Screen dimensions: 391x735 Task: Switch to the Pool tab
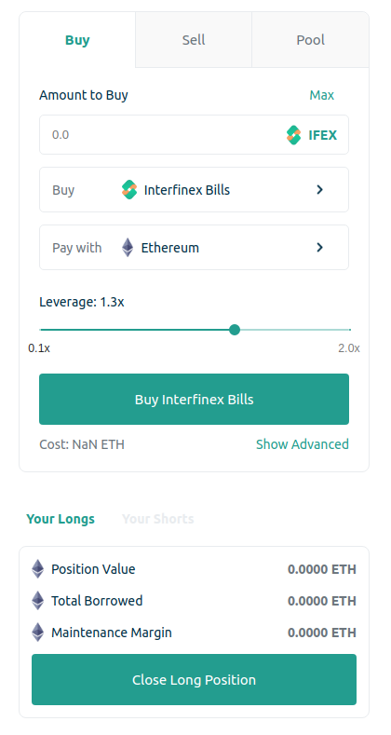tap(310, 40)
